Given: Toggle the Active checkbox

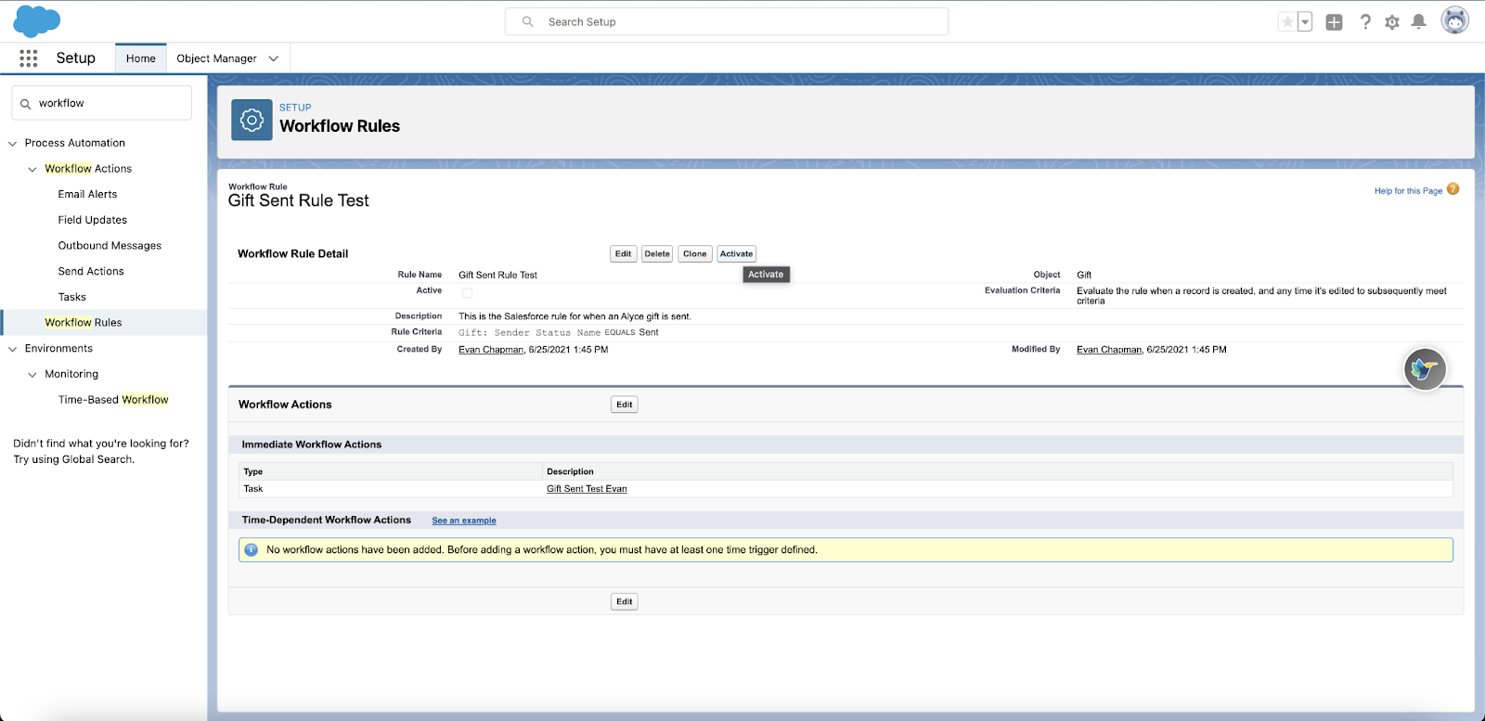Looking at the screenshot, I should (x=468, y=293).
